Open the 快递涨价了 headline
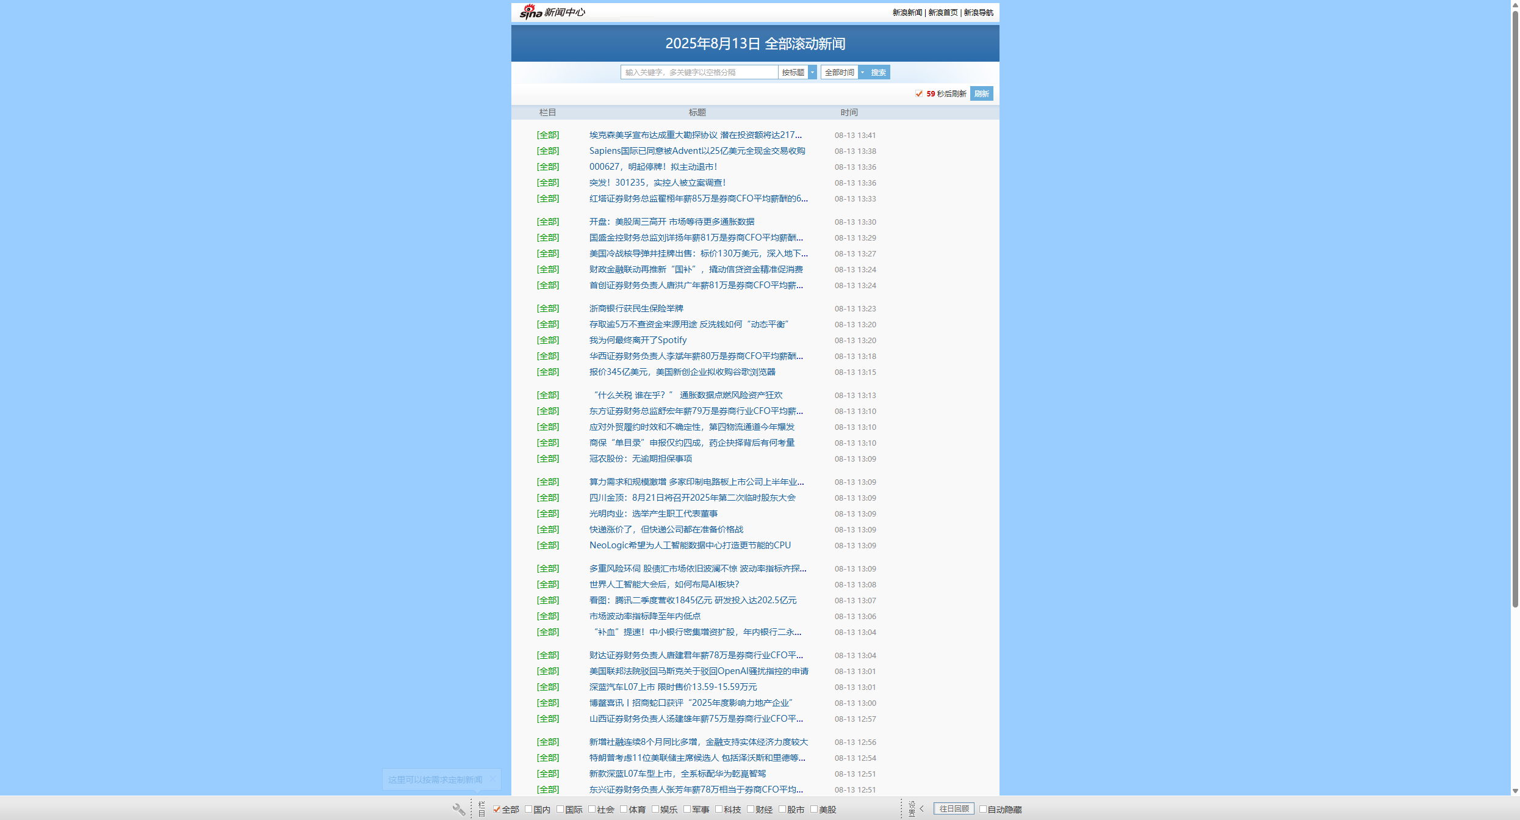The image size is (1520, 820). [x=666, y=529]
